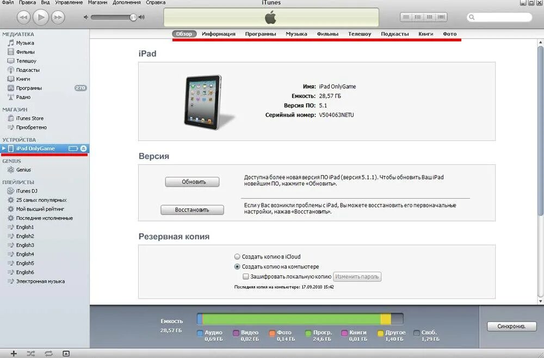Screen dimensions: 544x358
Task: Open the iTunes DJ playlist
Action: (26, 191)
